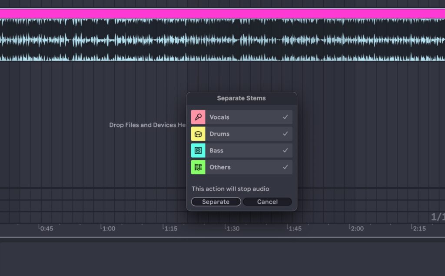Click the 1:45 timeline marker
This screenshot has height=276, width=445.
(x=294, y=228)
